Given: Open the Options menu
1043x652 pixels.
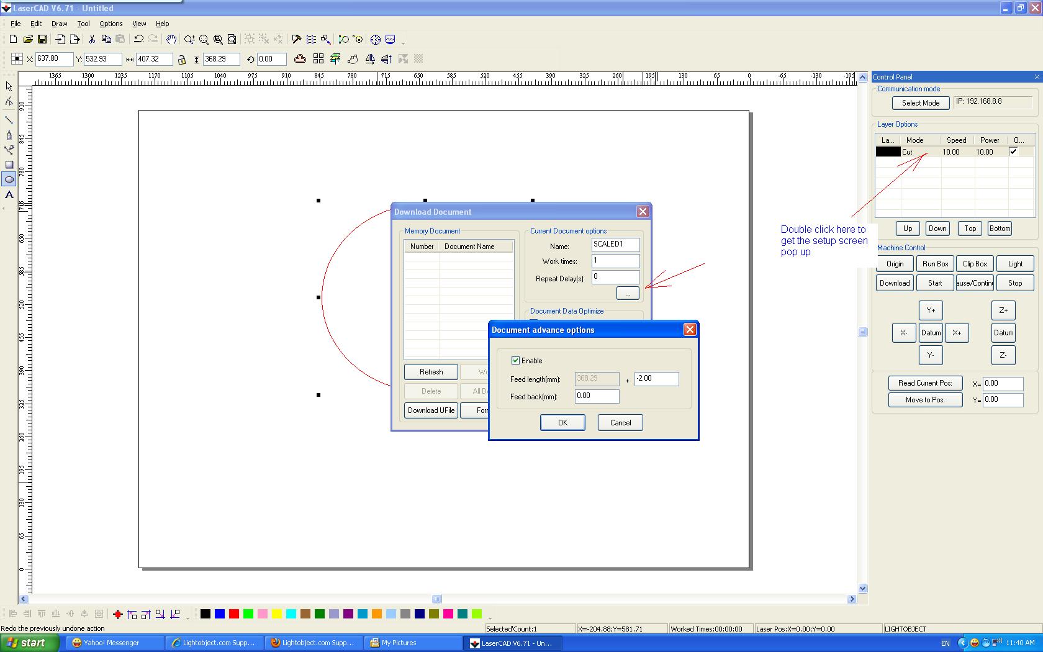Looking at the screenshot, I should tap(111, 24).
